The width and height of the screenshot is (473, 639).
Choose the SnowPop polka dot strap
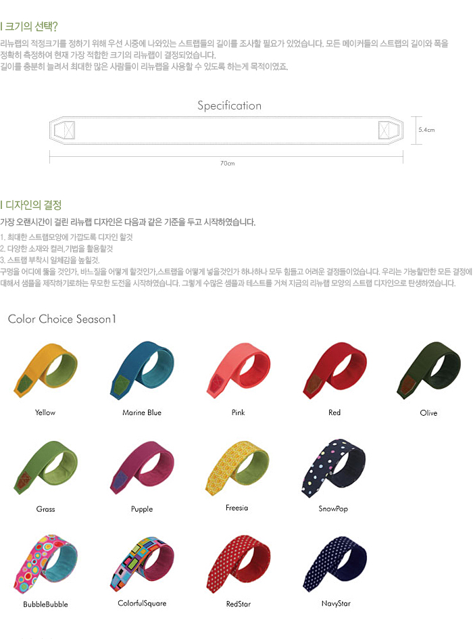334,468
